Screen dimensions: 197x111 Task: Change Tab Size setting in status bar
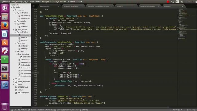[178, 110]
